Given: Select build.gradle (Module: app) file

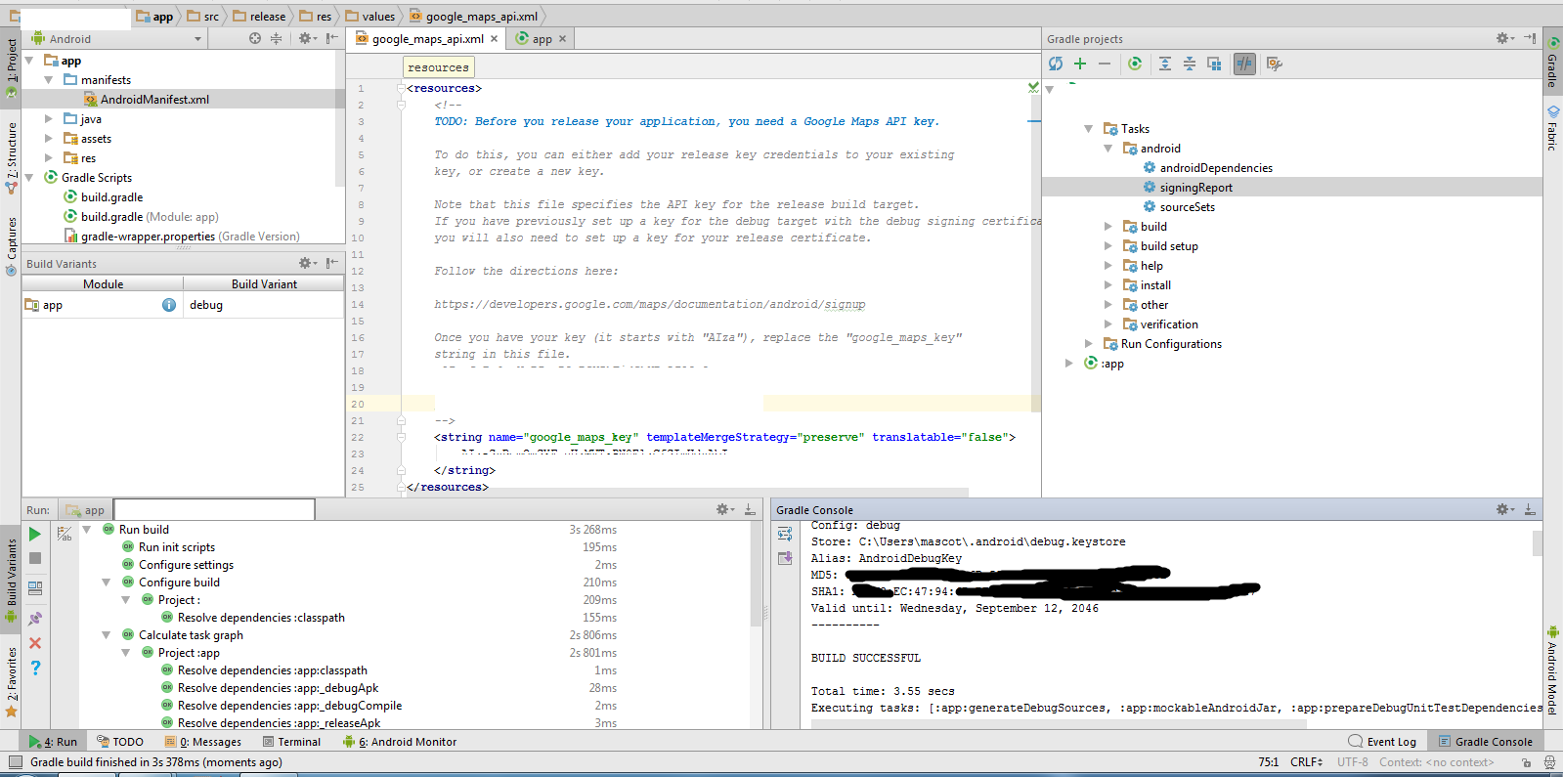Looking at the screenshot, I should [150, 217].
